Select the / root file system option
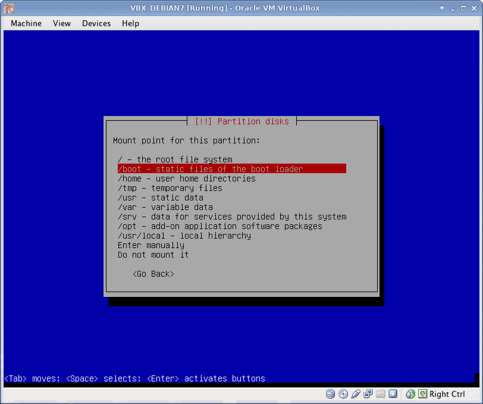The height and width of the screenshot is (404, 483). [x=175, y=159]
